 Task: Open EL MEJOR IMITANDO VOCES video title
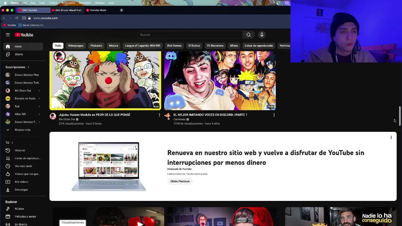210,115
